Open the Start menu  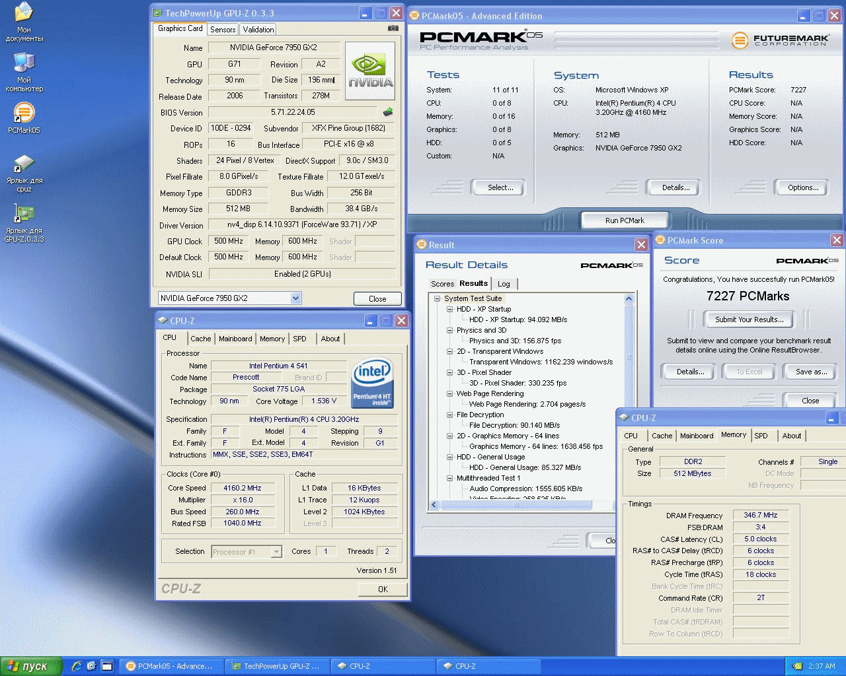point(31,666)
